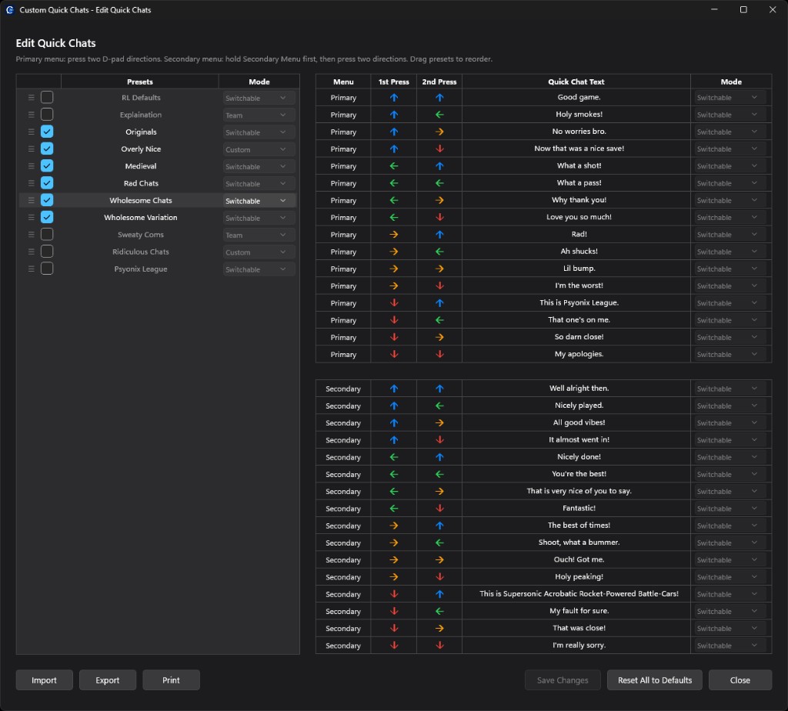Viewport: 788px width, 711px height.
Task: Open the Wholesome Chats mode dropdown
Action: [259, 201]
